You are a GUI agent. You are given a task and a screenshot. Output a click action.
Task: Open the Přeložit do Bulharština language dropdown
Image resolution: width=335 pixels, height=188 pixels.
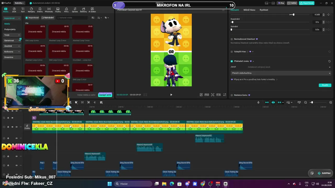(281, 73)
